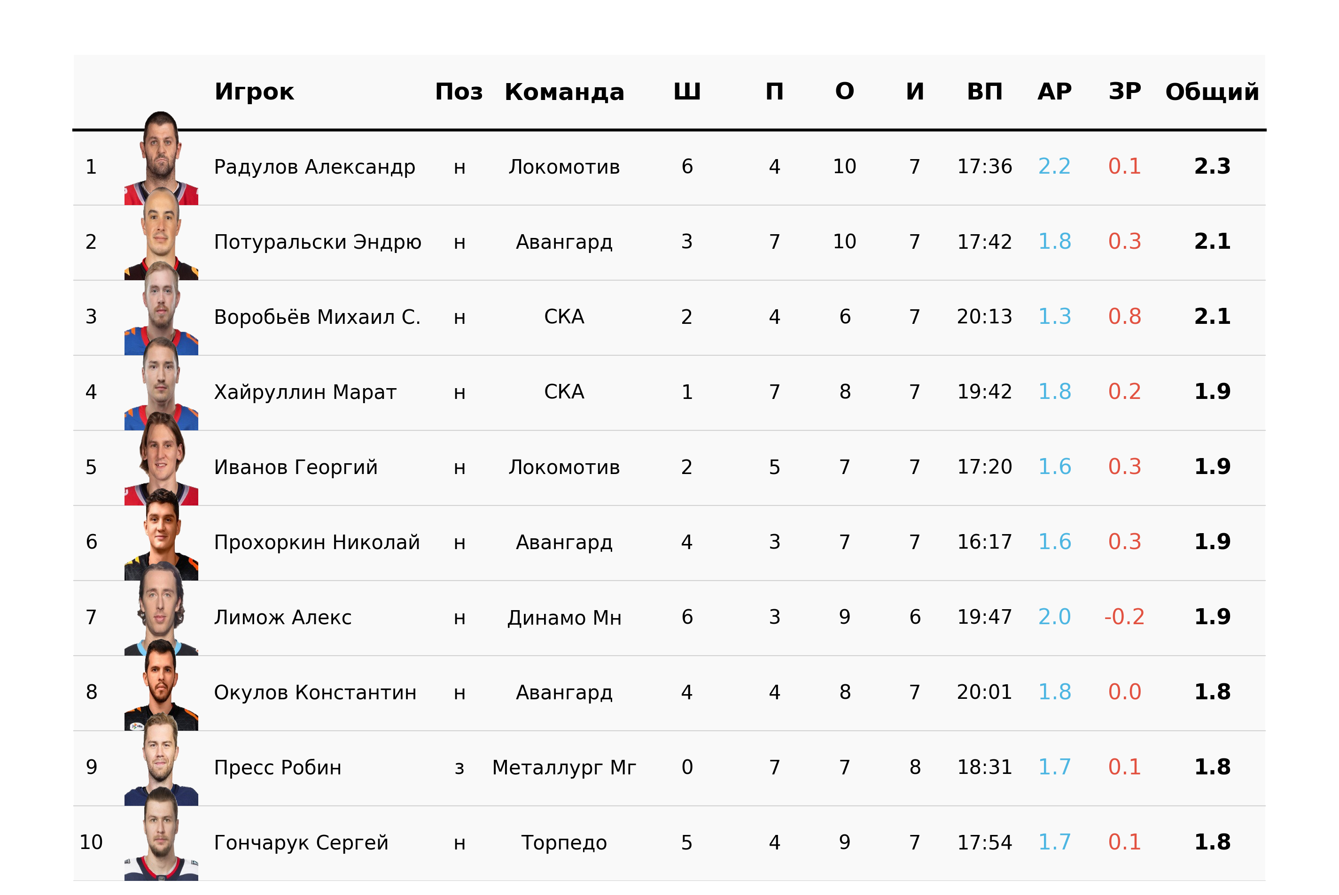The height and width of the screenshot is (895, 1339).
Task: Open Иванов Георгий player name
Action: [296, 467]
